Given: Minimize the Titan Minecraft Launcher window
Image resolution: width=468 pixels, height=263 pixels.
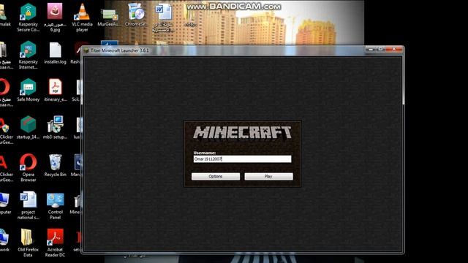Looking at the screenshot, I should pyautogui.click(x=371, y=49).
